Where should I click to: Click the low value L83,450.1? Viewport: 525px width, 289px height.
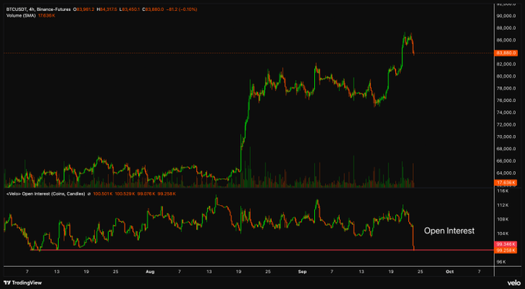coord(129,9)
